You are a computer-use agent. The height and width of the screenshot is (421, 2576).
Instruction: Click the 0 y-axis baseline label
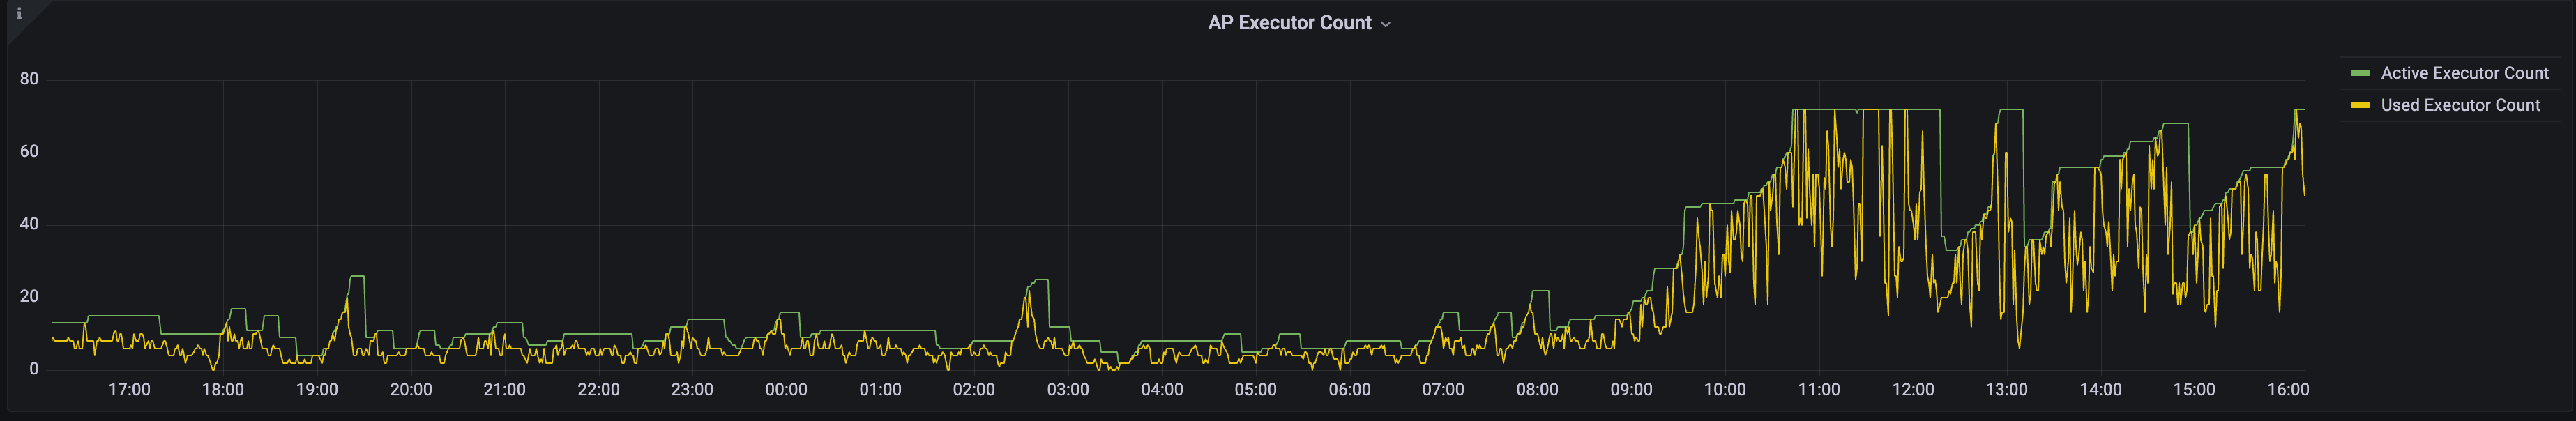click(x=34, y=369)
